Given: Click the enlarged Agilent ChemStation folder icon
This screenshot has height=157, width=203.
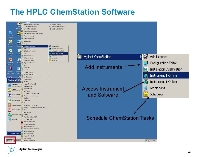Looking at the screenshot, I should tap(79, 57).
